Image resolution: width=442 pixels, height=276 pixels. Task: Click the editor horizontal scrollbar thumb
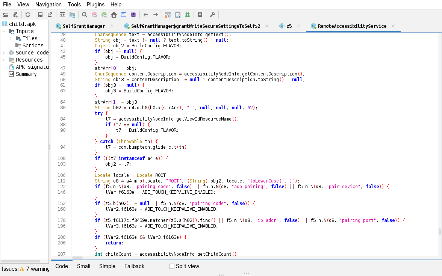coord(77,258)
